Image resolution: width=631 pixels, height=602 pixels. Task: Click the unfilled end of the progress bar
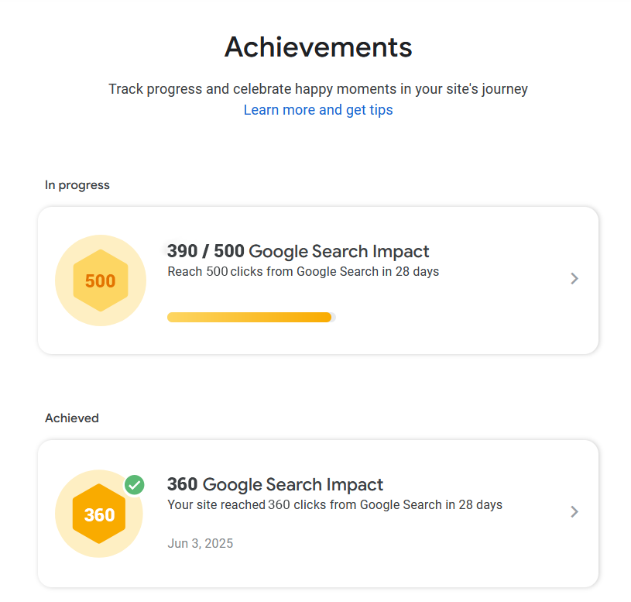(334, 317)
